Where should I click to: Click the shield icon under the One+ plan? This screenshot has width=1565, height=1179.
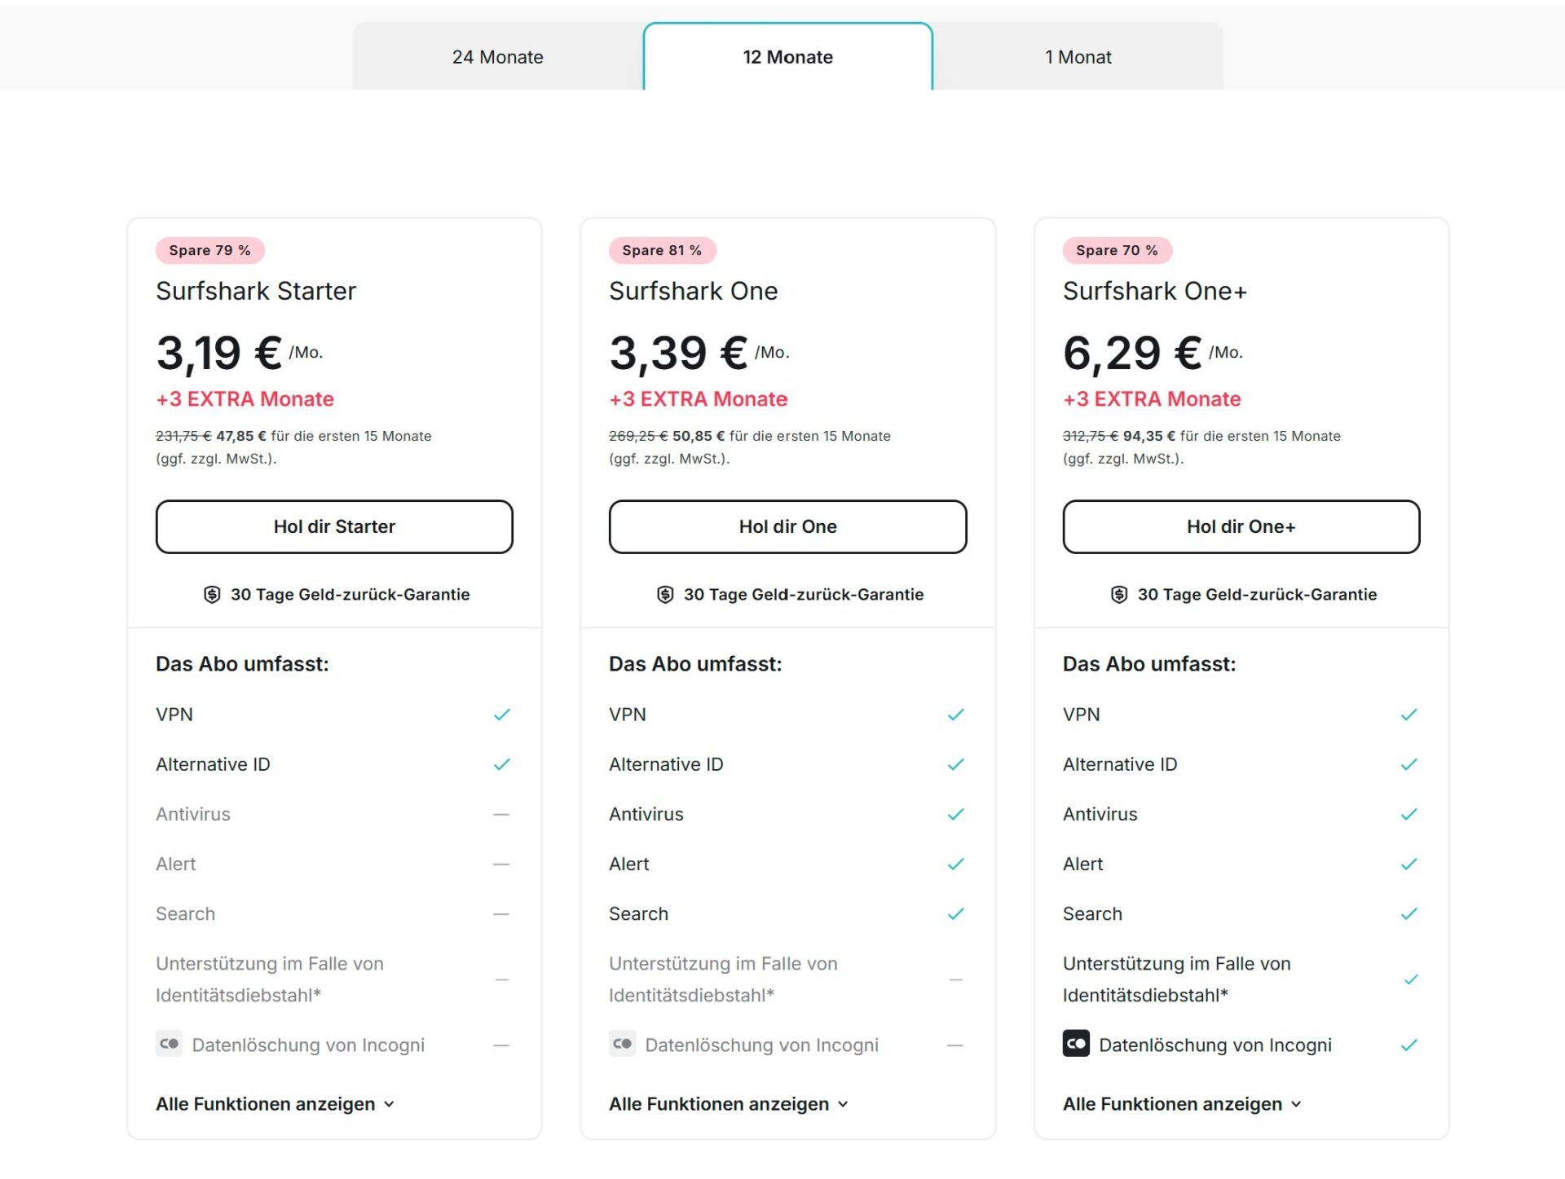(x=1121, y=594)
